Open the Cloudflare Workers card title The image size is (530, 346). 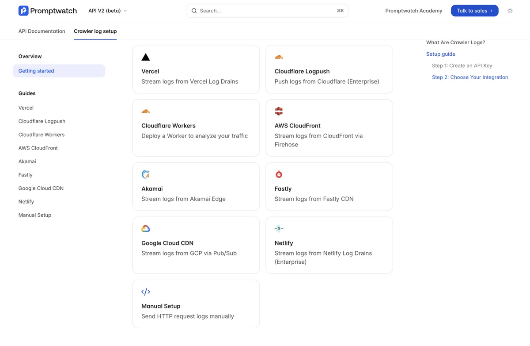(168, 126)
